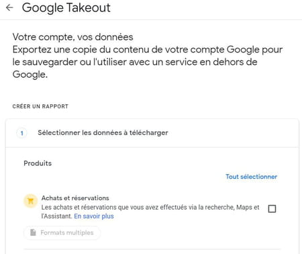Viewport: 302px width, 254px height.
Task: Click the Achats et réservations title
Action: point(75,198)
